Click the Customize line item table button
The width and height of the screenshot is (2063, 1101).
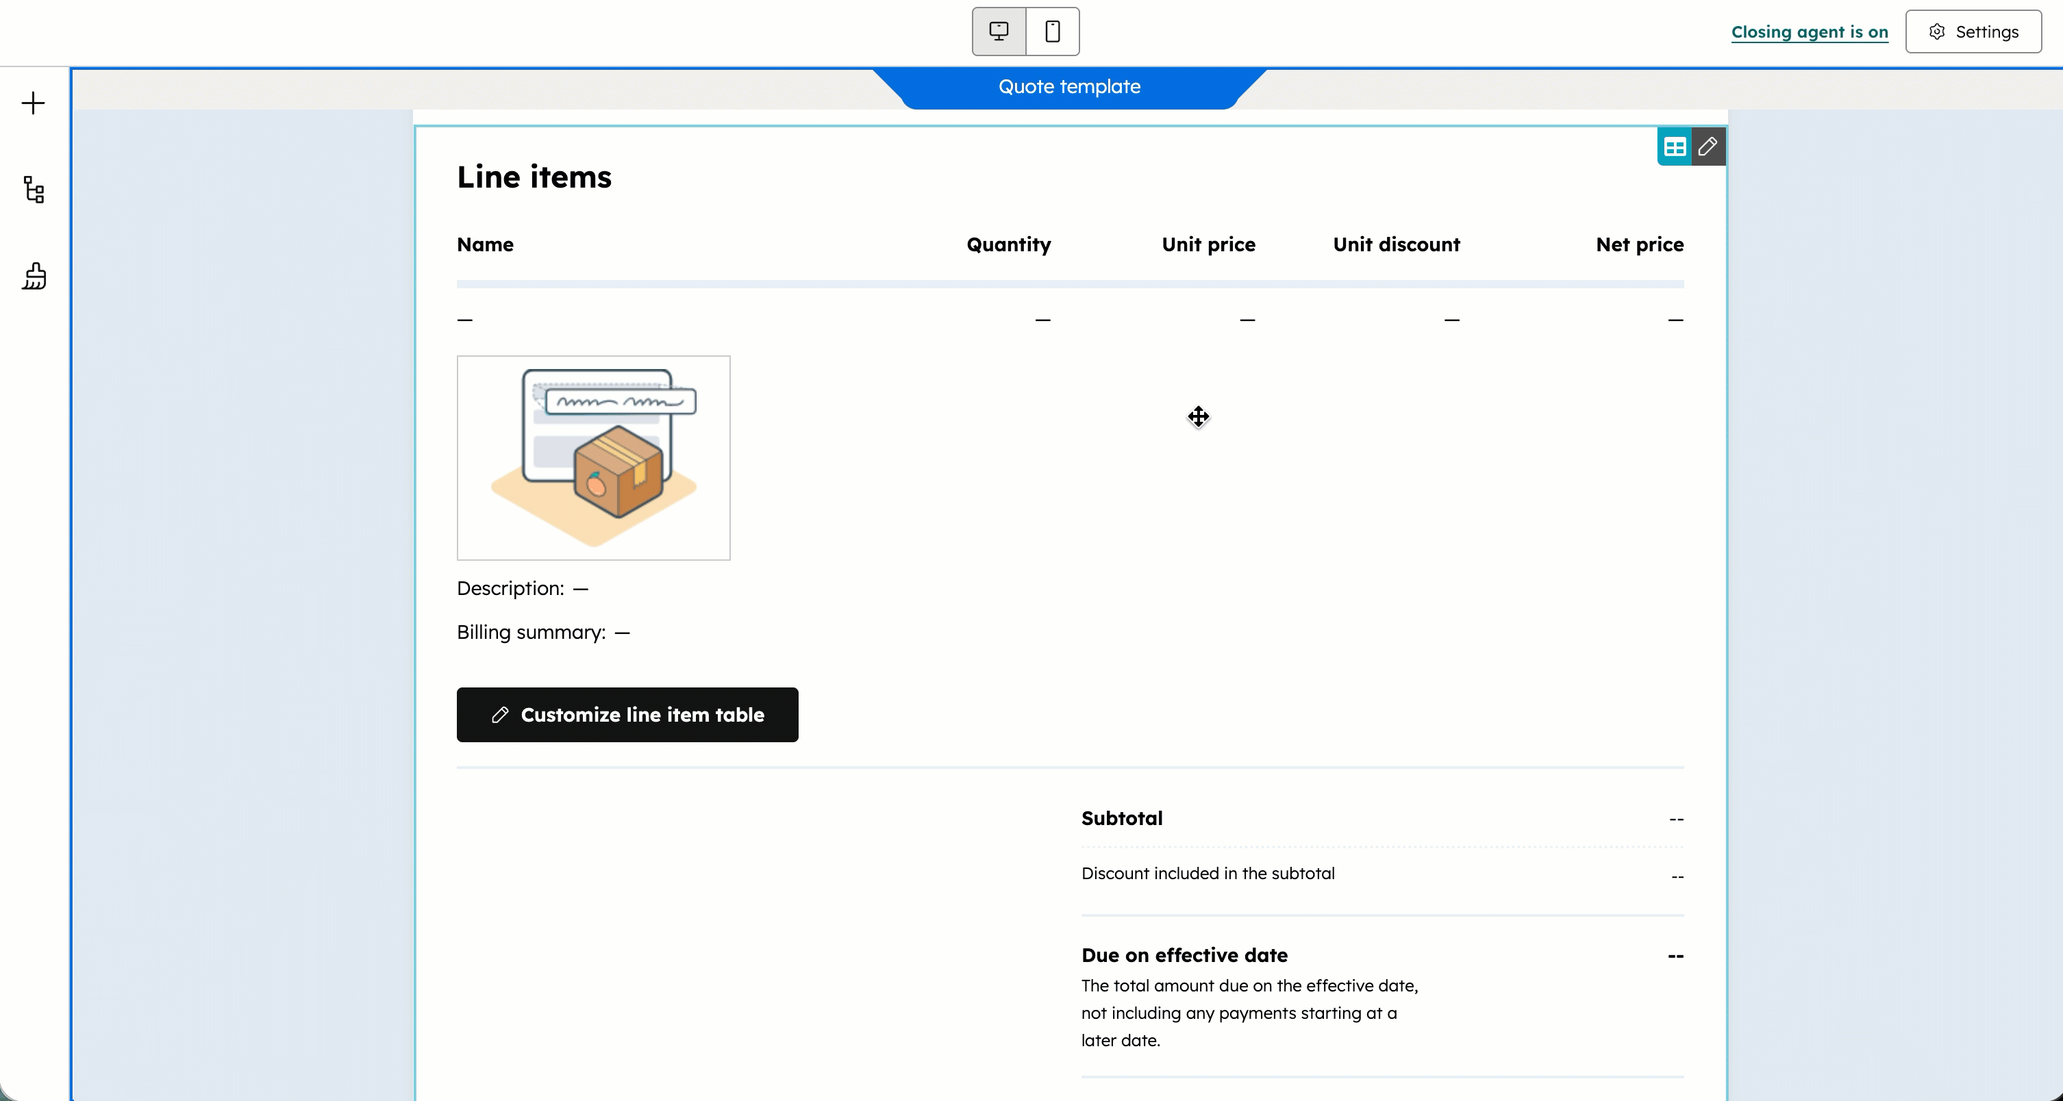pyautogui.click(x=627, y=714)
